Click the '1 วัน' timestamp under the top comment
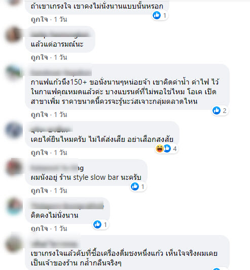 click(x=60, y=19)
